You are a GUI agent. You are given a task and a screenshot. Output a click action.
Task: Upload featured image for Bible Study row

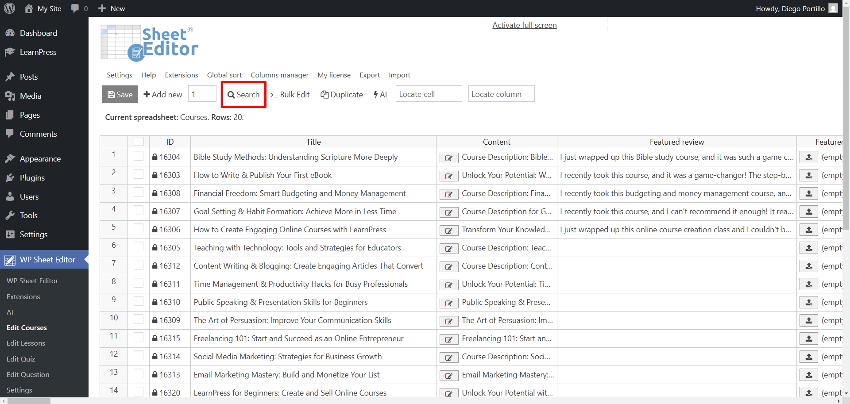coord(809,157)
